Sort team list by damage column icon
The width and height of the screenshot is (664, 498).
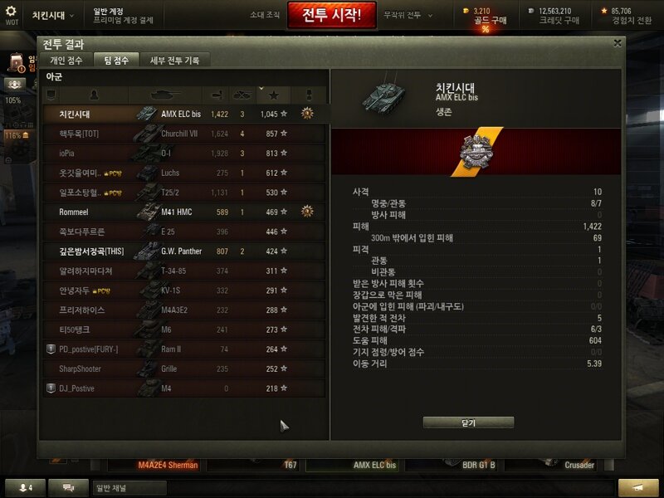[x=217, y=95]
